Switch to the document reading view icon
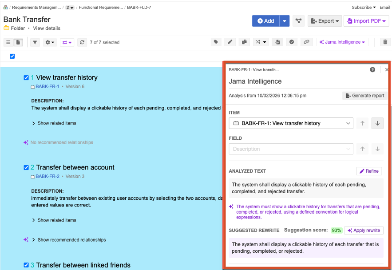Screen dimensions: 392x271 pos(18,42)
